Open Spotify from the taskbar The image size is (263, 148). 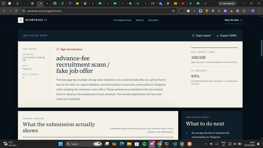[144, 144]
